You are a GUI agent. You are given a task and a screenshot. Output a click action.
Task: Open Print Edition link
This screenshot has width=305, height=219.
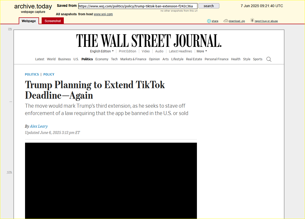click(x=127, y=51)
